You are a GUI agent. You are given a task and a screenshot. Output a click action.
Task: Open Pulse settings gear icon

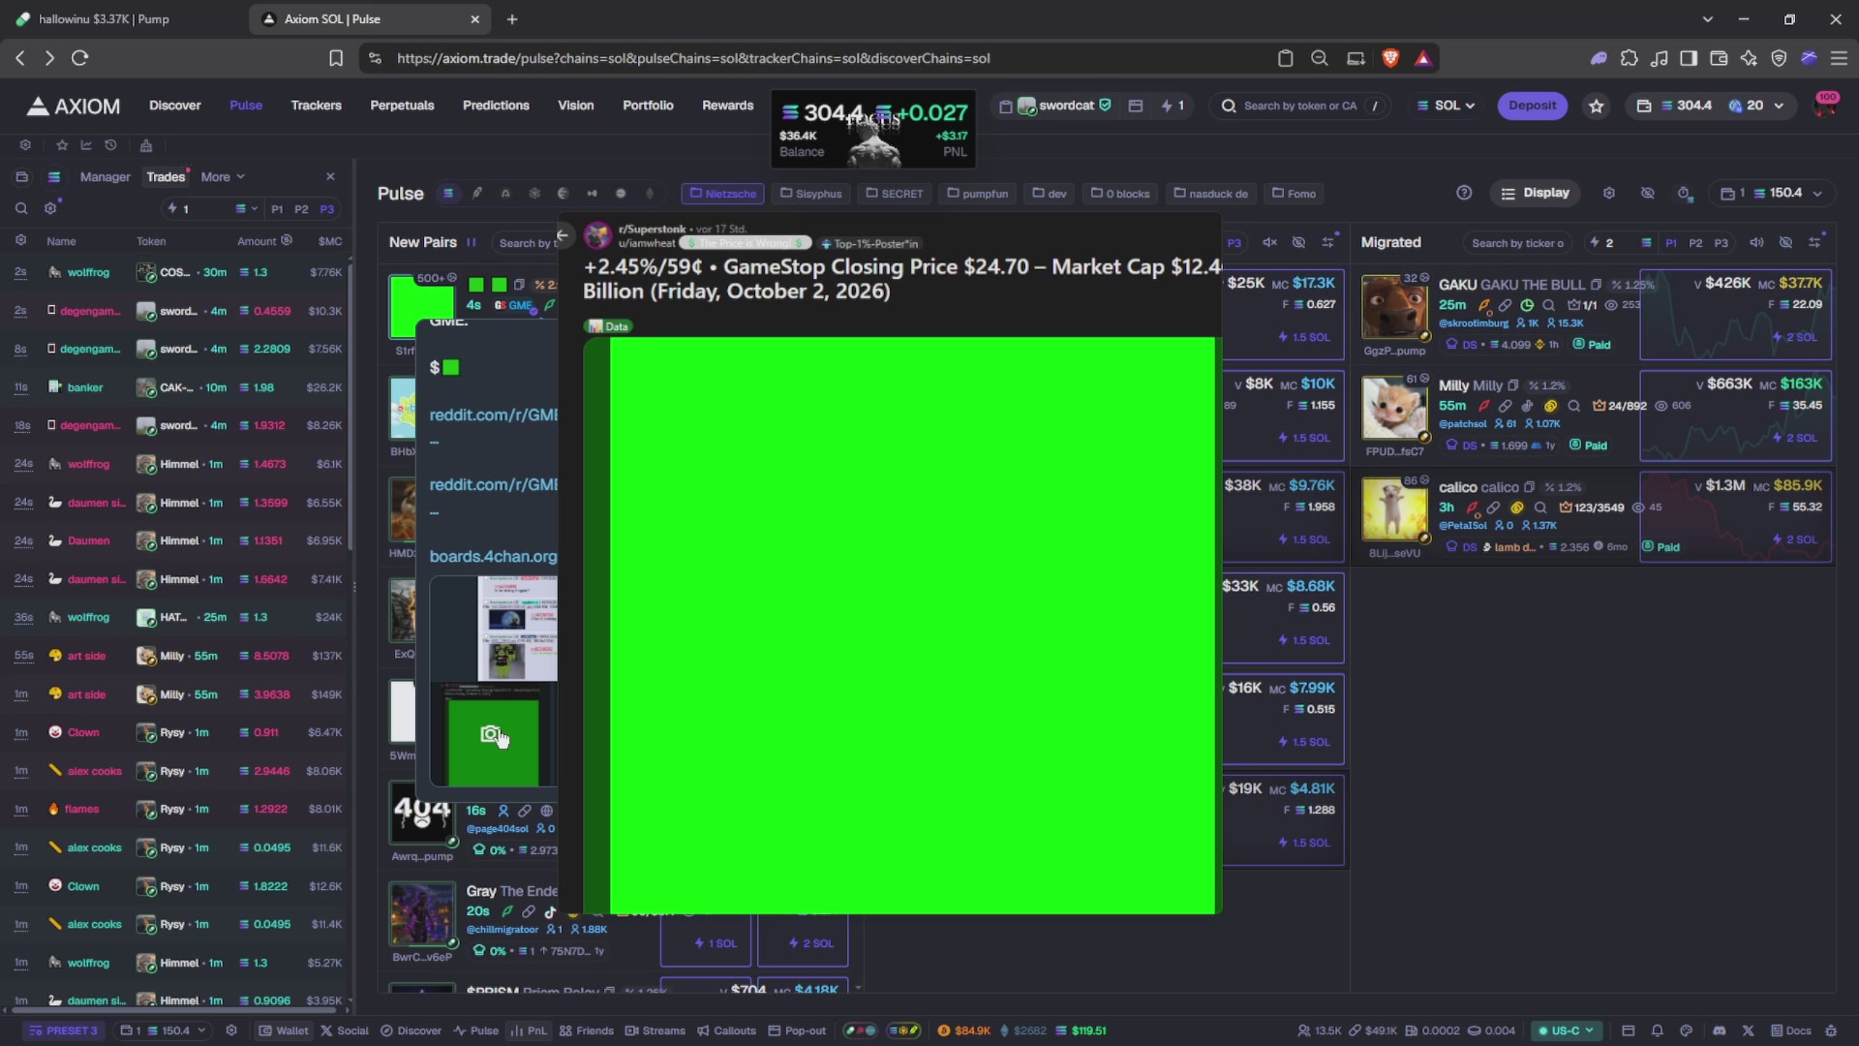click(x=1609, y=193)
